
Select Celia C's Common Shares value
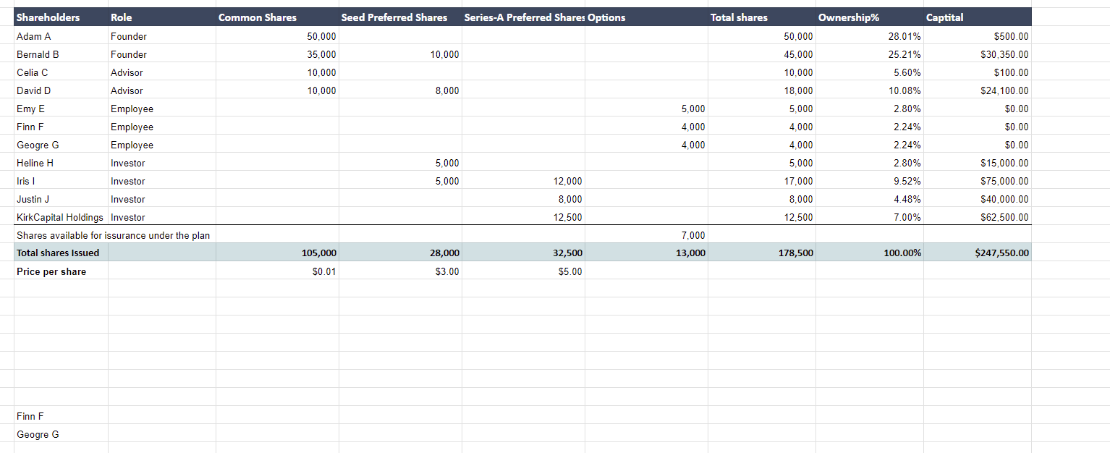click(x=318, y=72)
